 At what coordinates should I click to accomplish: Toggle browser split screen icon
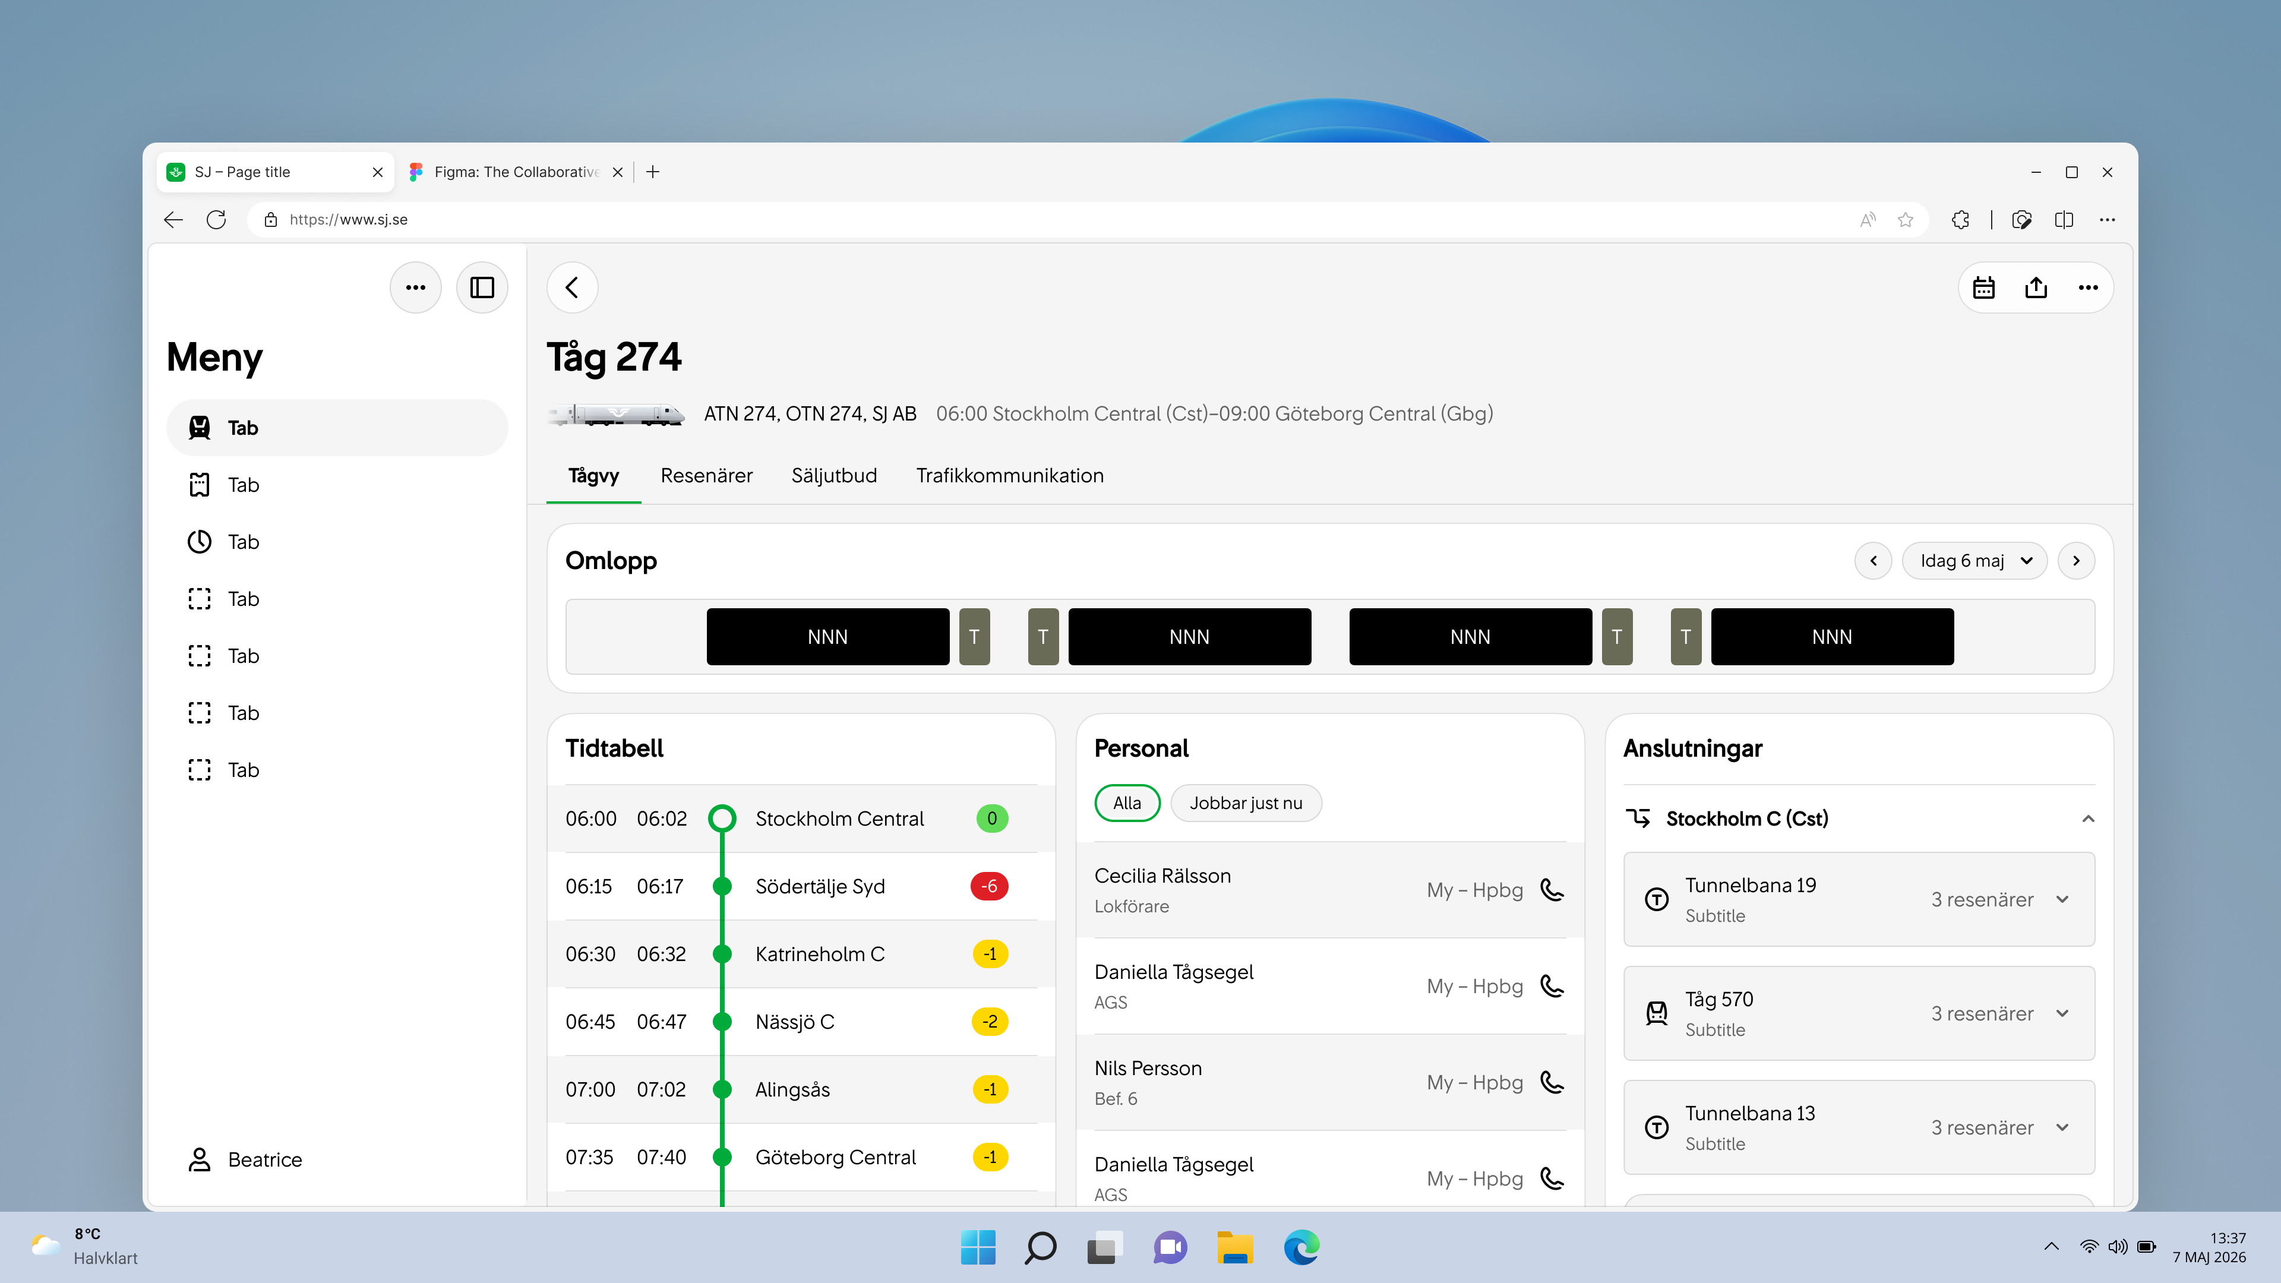(x=2064, y=220)
